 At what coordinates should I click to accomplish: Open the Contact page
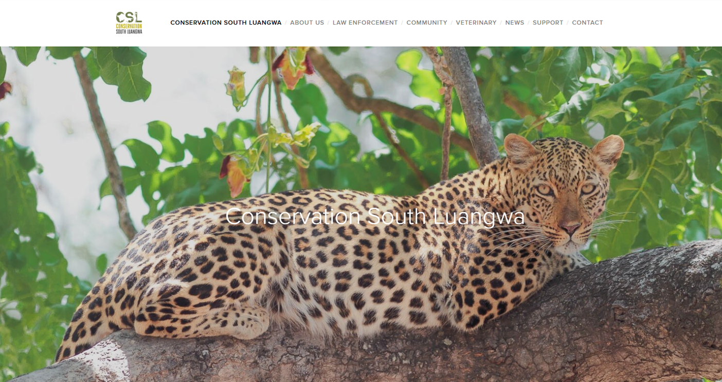pyautogui.click(x=587, y=23)
